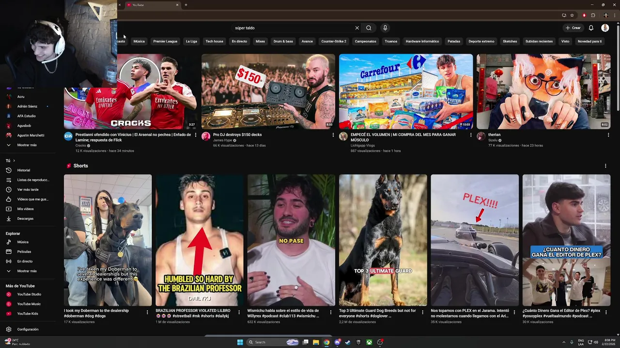Open Historial in the sidebar

[24, 170]
